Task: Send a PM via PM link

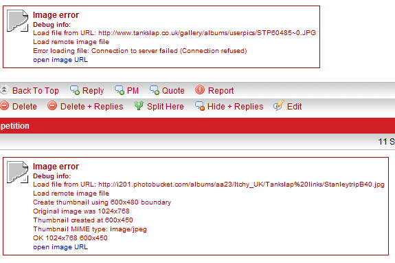Action: tap(133, 91)
